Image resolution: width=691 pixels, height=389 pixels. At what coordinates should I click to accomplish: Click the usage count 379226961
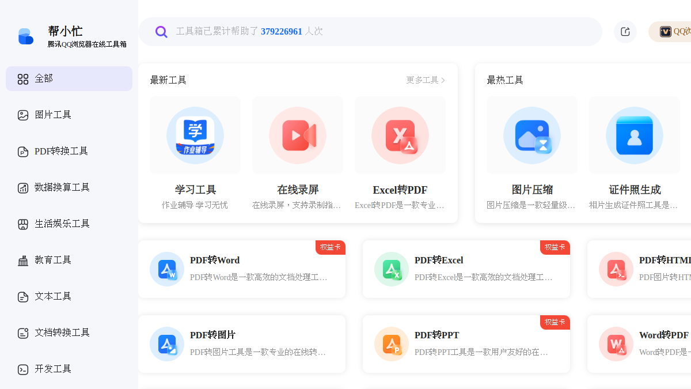tap(282, 32)
